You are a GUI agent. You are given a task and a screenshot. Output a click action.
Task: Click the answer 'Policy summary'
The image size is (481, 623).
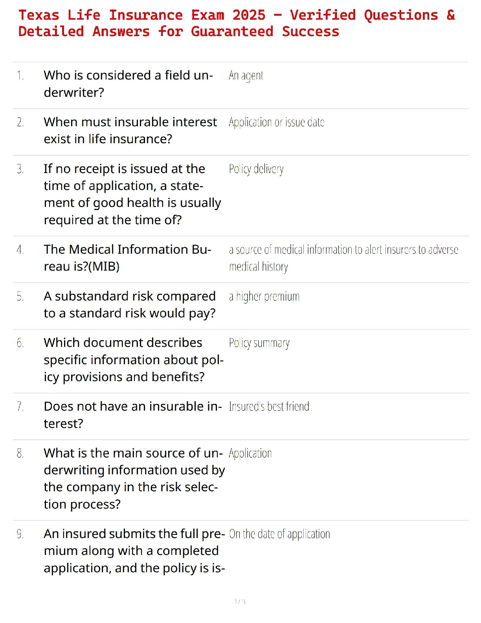tap(259, 343)
